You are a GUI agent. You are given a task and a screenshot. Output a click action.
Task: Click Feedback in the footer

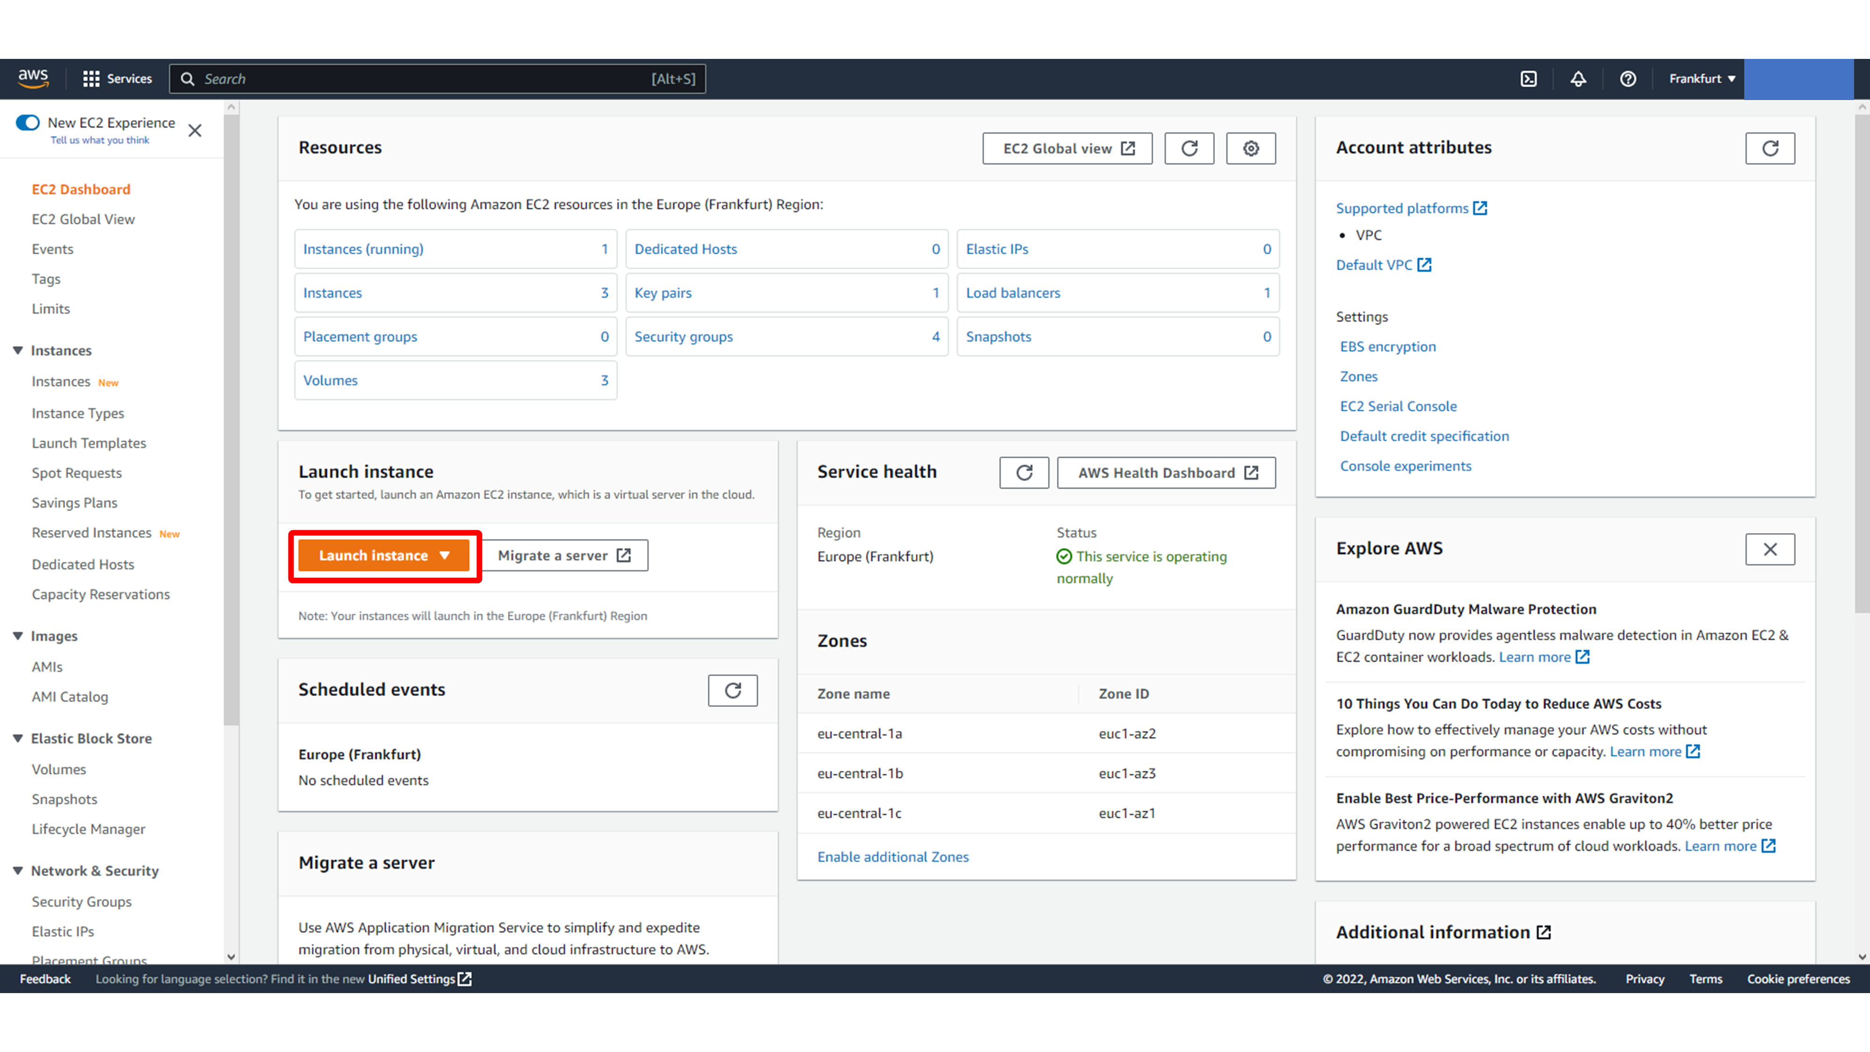pos(45,980)
